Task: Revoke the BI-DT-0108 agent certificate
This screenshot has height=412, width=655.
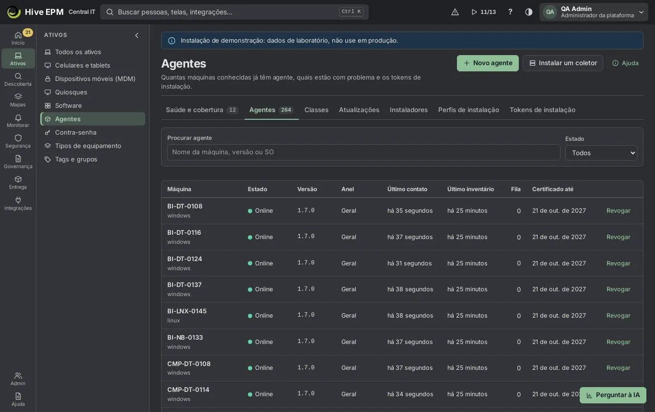Action: pos(618,211)
